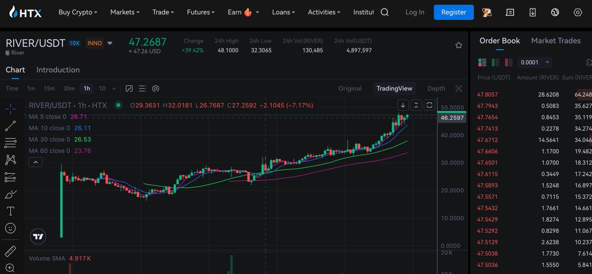
Task: Add RIVER/USDT to favorites star
Action: point(459,45)
